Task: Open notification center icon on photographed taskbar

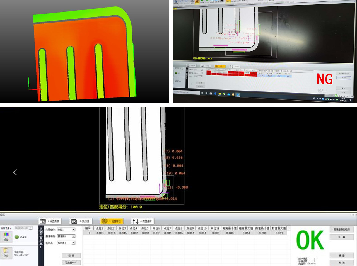Action: coord(349,100)
